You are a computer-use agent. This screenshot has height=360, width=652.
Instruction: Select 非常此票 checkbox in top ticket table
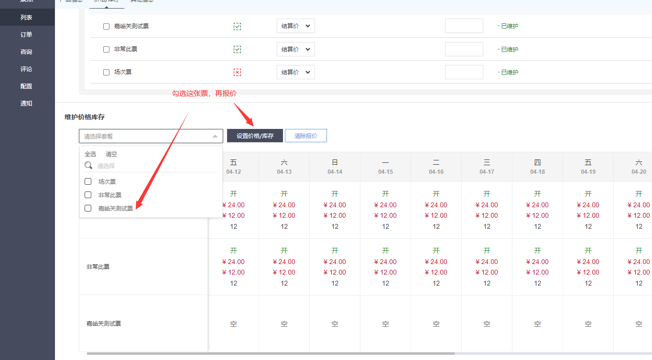click(106, 49)
